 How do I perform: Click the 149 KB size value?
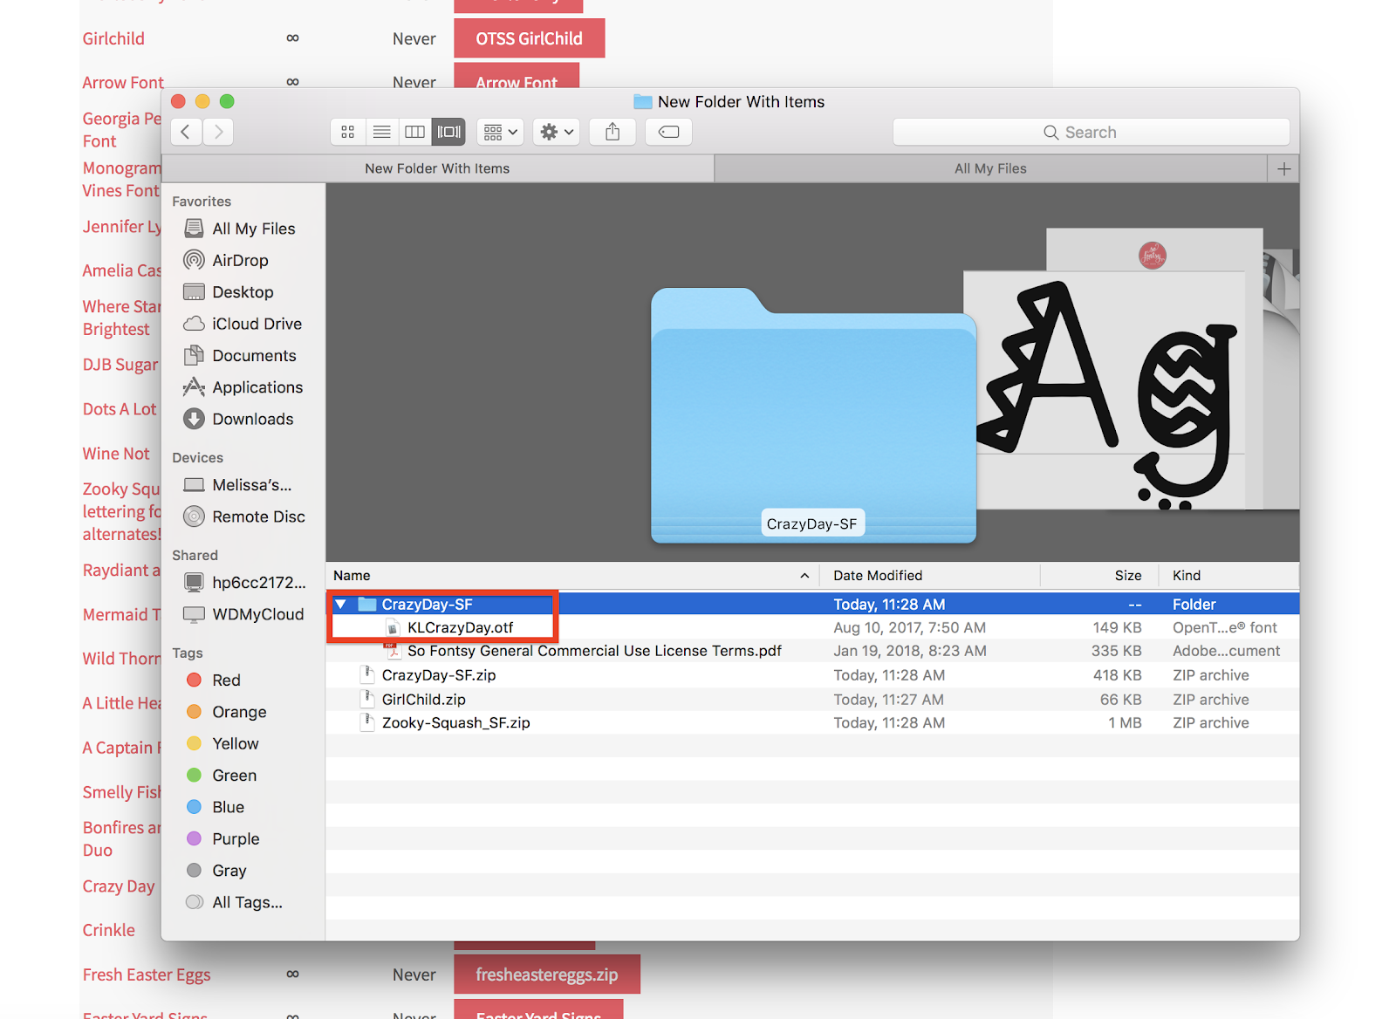pyautogui.click(x=1118, y=627)
